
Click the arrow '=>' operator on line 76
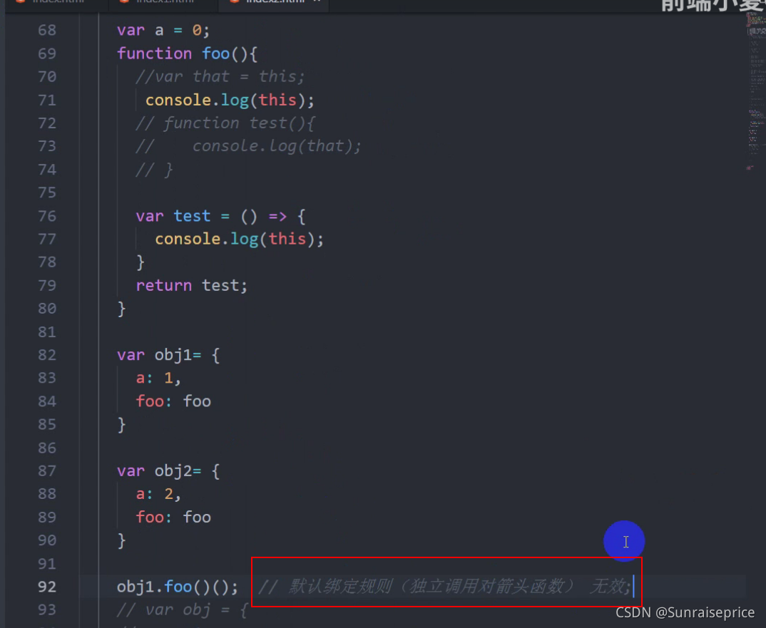(277, 216)
